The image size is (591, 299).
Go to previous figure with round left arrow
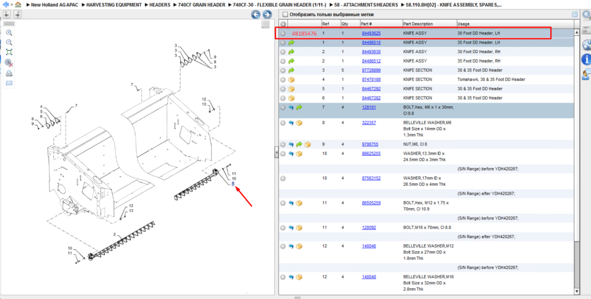tap(256, 15)
